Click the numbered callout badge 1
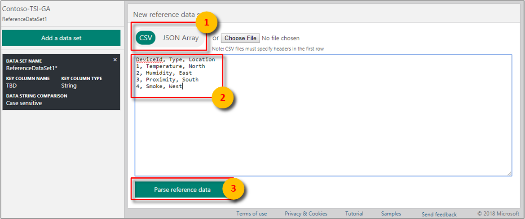 (x=207, y=24)
